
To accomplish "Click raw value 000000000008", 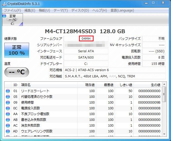I will [149, 108].
